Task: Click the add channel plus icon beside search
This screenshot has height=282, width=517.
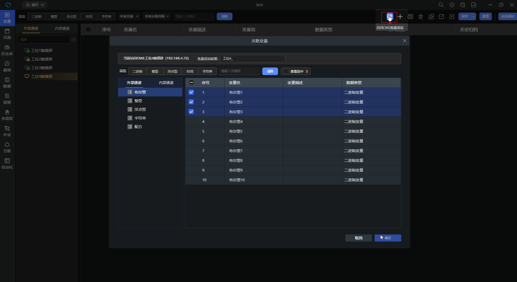Action: tap(74, 39)
